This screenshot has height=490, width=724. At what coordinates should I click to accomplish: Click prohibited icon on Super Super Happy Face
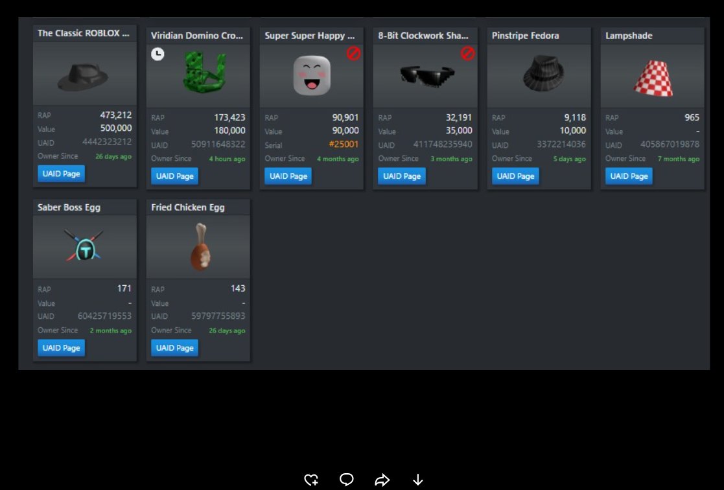354,54
